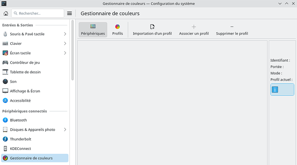
Task: Expand the Clavier submenu arrow
Action: pyautogui.click(x=65, y=44)
